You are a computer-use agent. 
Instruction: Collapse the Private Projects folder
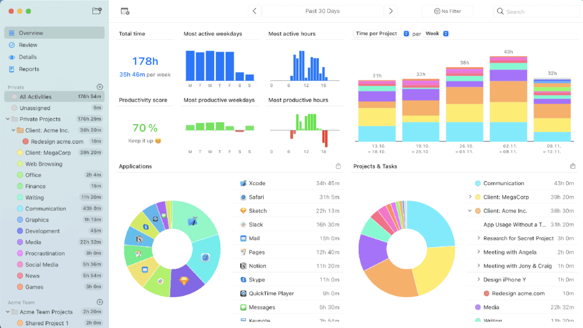[x=8, y=119]
